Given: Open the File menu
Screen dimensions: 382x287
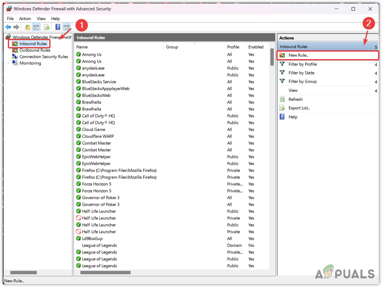Looking at the screenshot, I should click(x=10, y=19).
